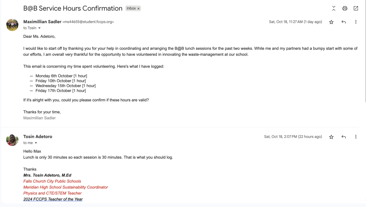Screen dimensions: 366x207
Task: Star Maximillian Sadler's message
Action: click(331, 22)
